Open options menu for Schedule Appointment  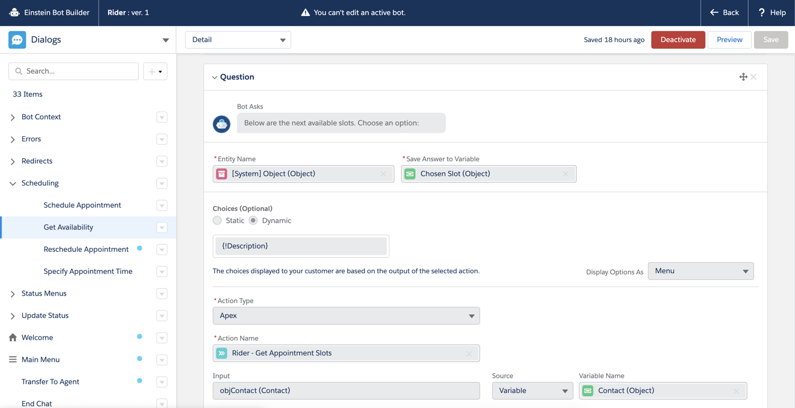pyautogui.click(x=162, y=206)
